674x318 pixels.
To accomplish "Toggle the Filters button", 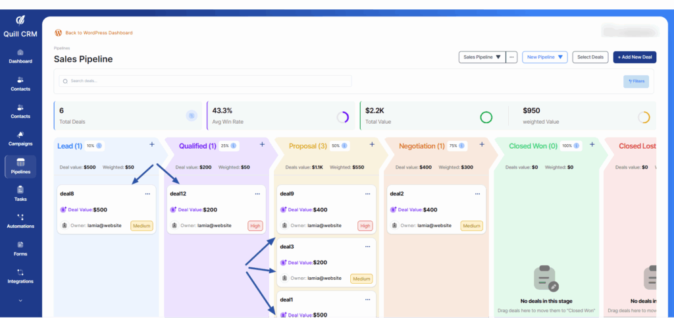I will click(636, 81).
